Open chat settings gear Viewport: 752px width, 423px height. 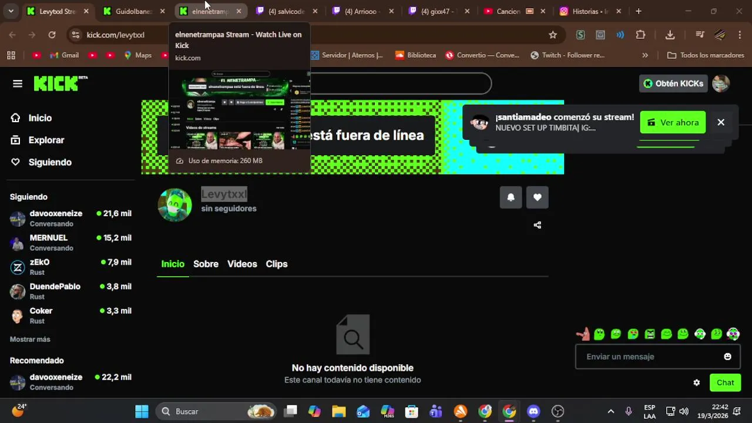click(x=696, y=382)
